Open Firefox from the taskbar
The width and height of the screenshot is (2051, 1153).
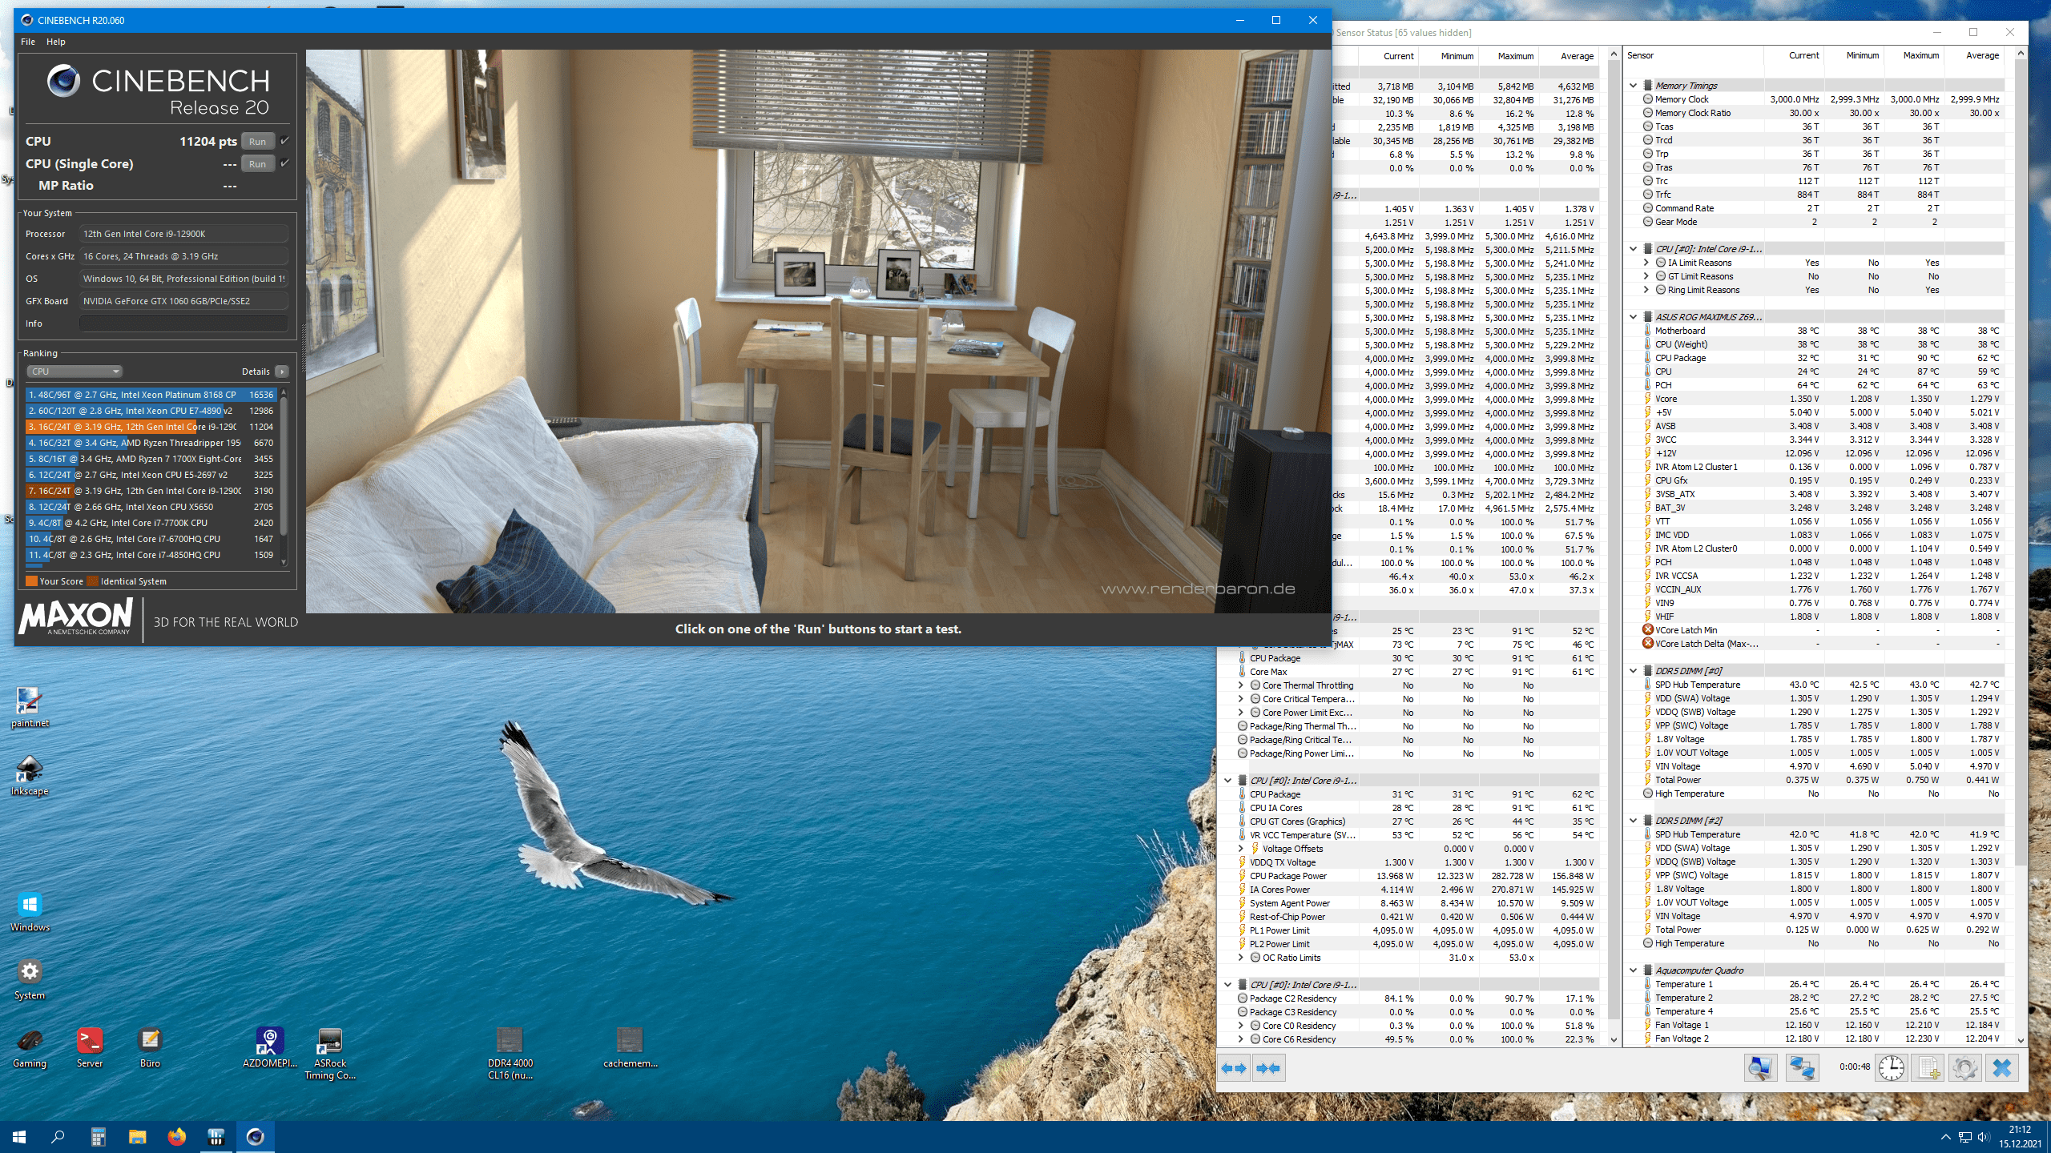176,1137
